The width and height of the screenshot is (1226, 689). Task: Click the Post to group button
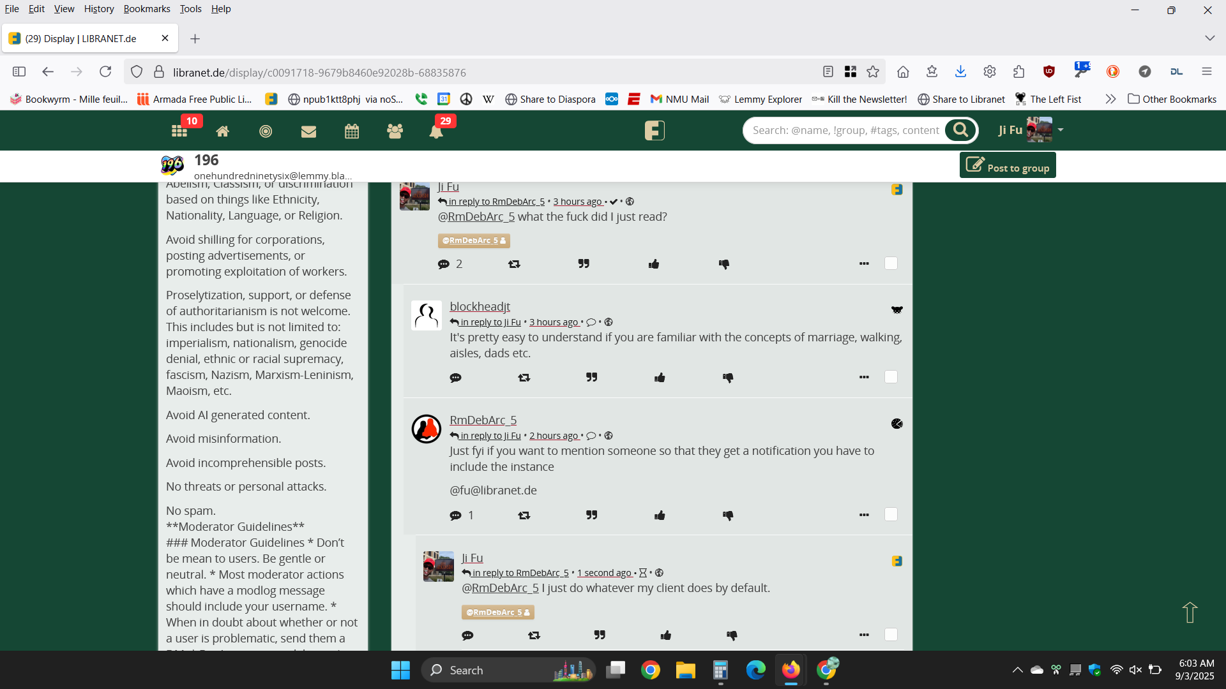[x=1008, y=166]
